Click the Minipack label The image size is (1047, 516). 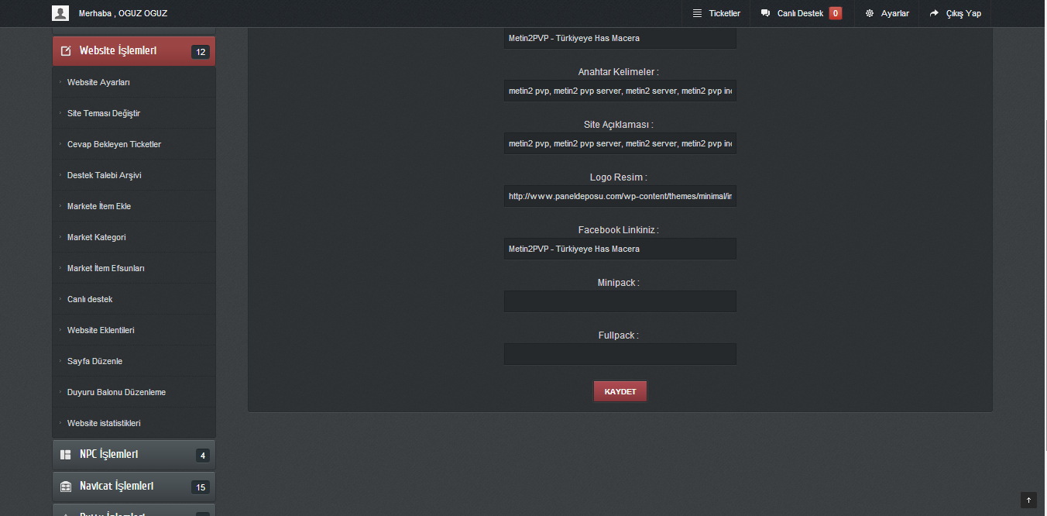tap(619, 283)
